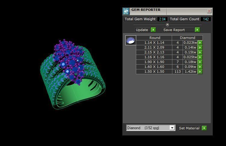Click green arrow for 1.50 X 1.50 row
The width and height of the screenshot is (226, 146).
(200, 71)
